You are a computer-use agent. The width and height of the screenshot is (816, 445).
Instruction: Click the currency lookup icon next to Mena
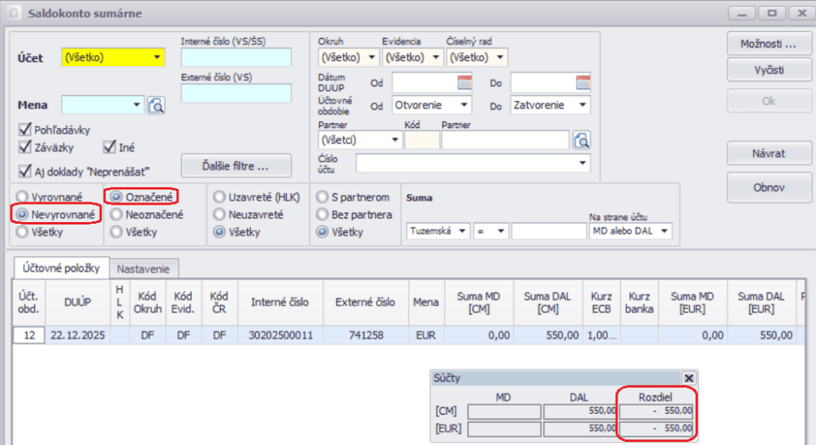pos(155,105)
